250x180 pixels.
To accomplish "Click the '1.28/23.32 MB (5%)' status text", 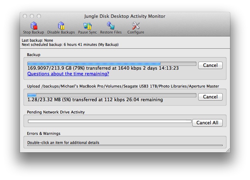I will 49,100.
